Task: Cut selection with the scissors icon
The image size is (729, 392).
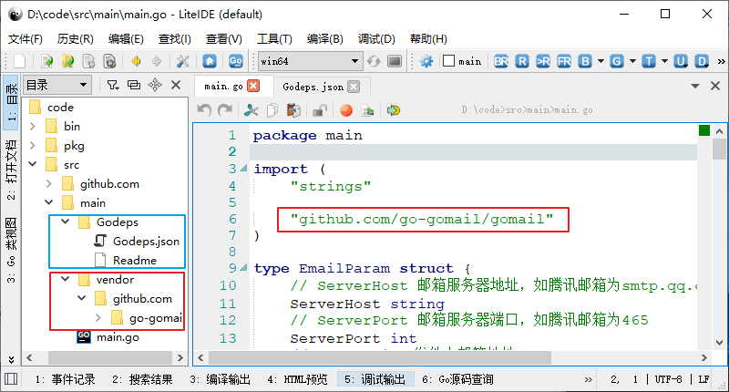Action: point(252,110)
